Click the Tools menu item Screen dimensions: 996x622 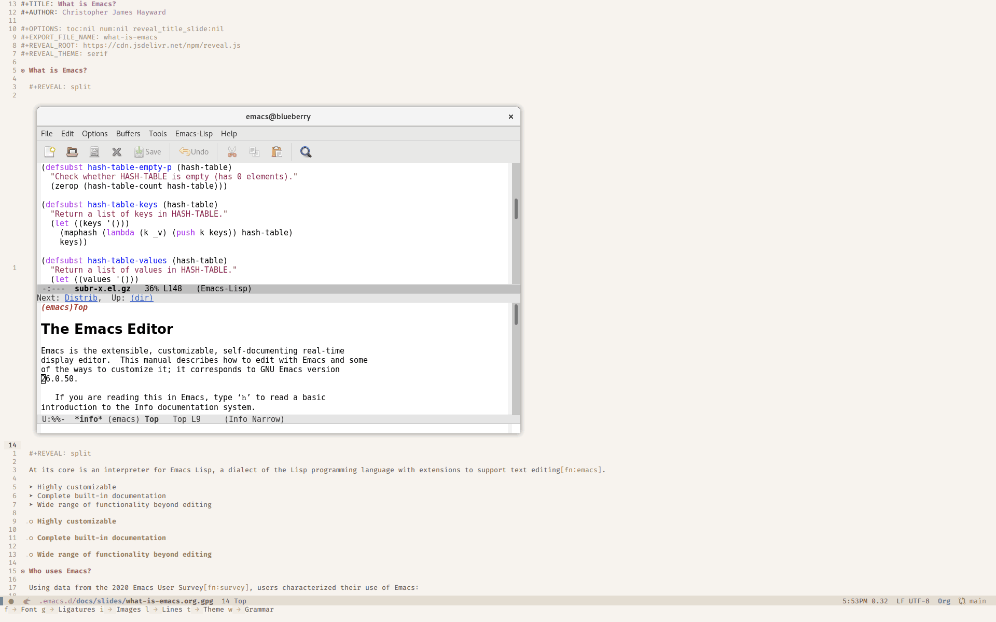[x=157, y=133]
